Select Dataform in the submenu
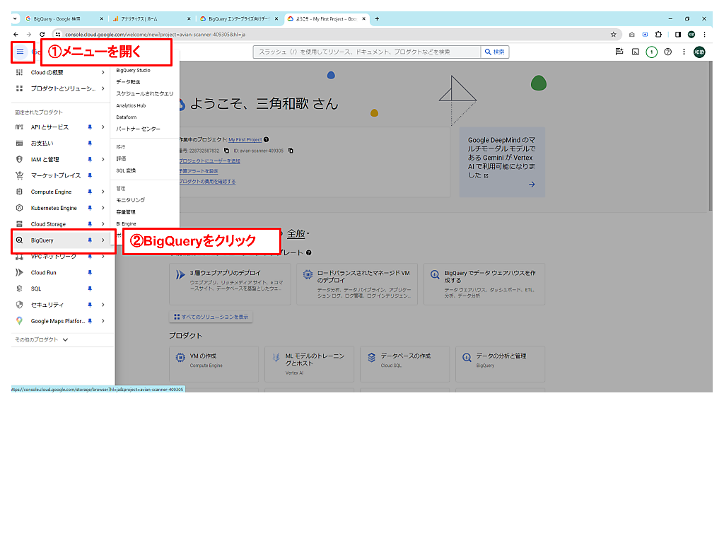 [126, 117]
